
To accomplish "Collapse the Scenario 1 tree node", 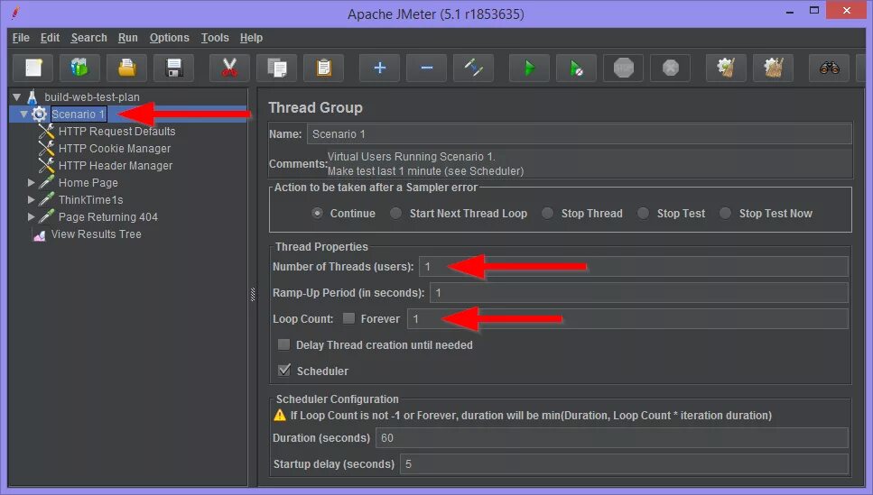I will 24,114.
